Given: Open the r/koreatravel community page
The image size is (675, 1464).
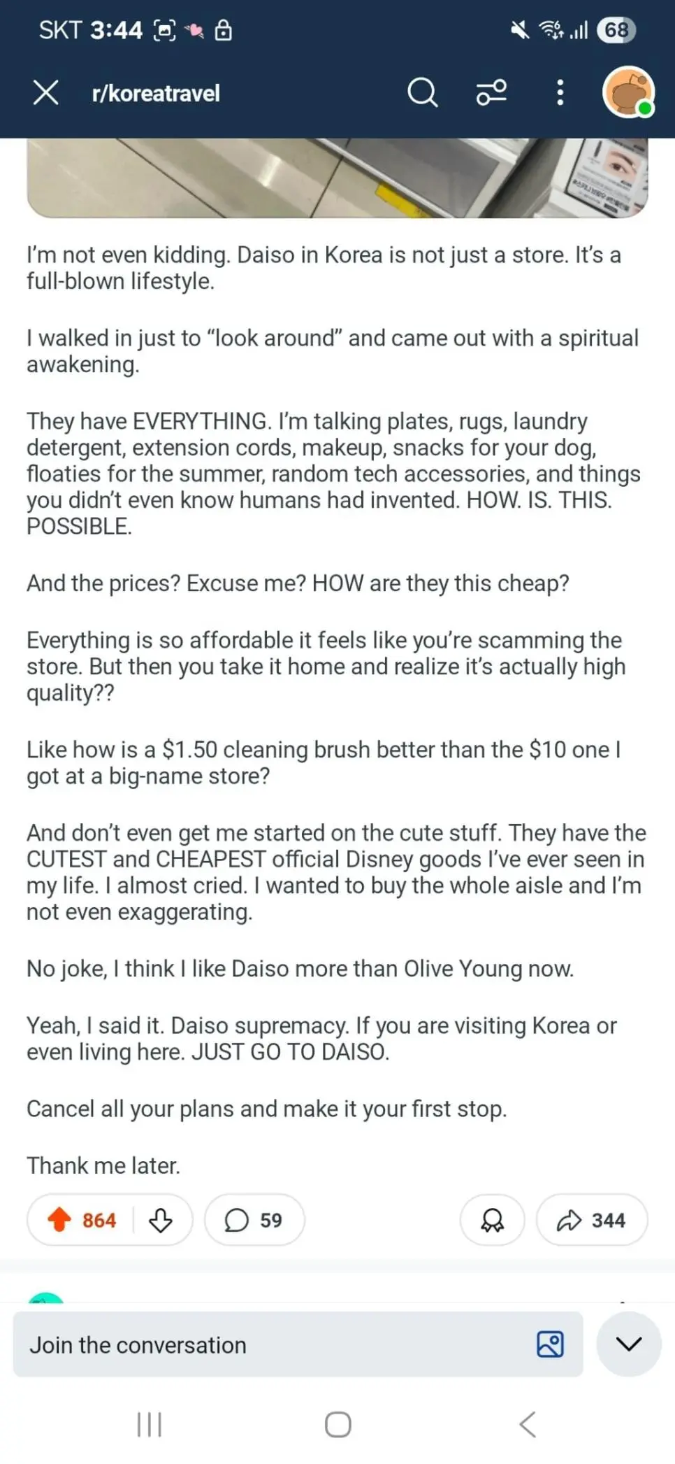Looking at the screenshot, I should 155,92.
